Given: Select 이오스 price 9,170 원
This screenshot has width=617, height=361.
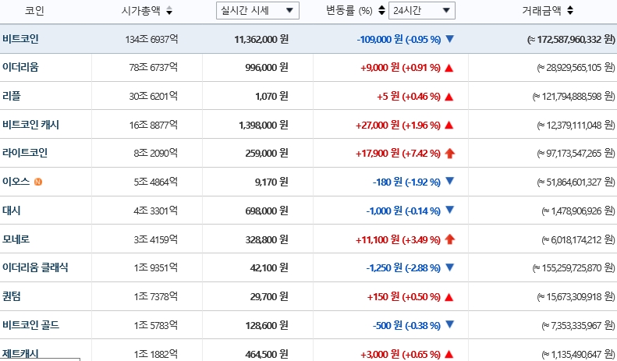Looking at the screenshot, I should (x=272, y=182).
